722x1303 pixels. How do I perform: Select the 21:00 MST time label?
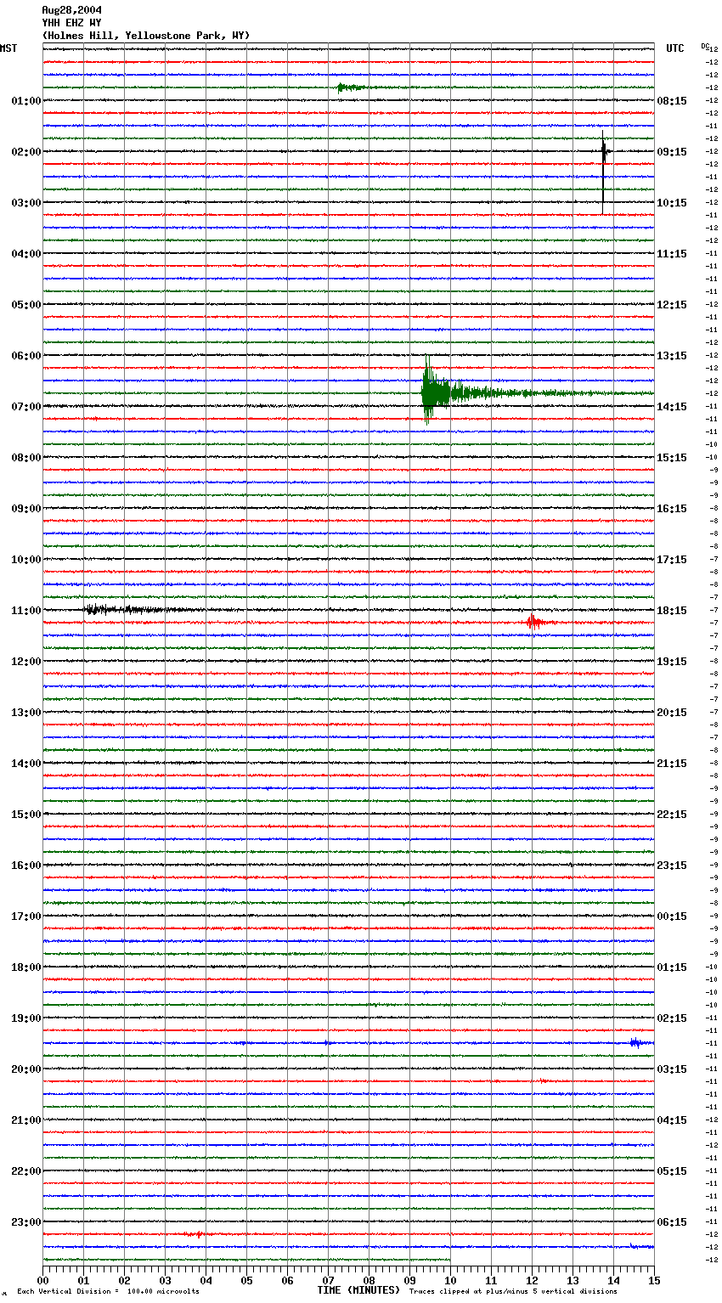coord(26,1120)
